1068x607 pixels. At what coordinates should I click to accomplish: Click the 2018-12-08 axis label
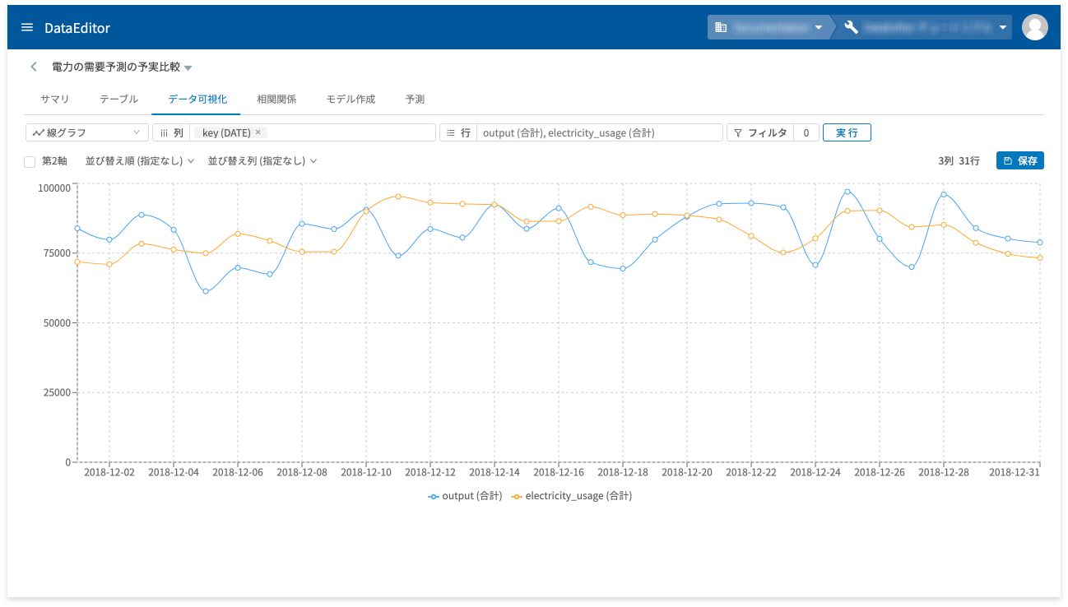[x=302, y=473]
